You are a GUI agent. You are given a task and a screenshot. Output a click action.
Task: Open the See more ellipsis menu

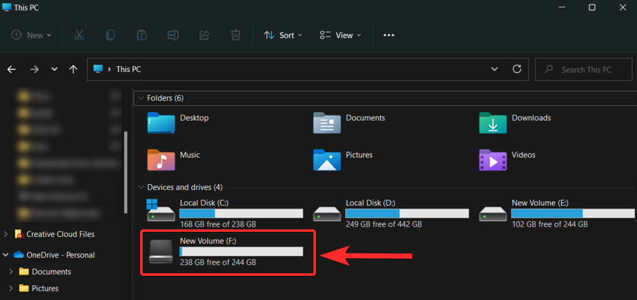[x=389, y=35]
